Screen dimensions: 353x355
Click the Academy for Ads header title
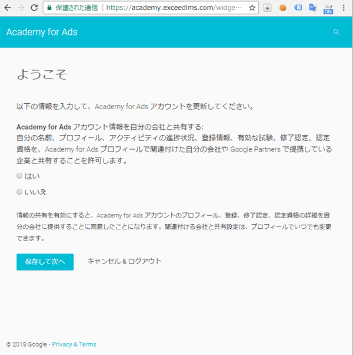(x=42, y=32)
